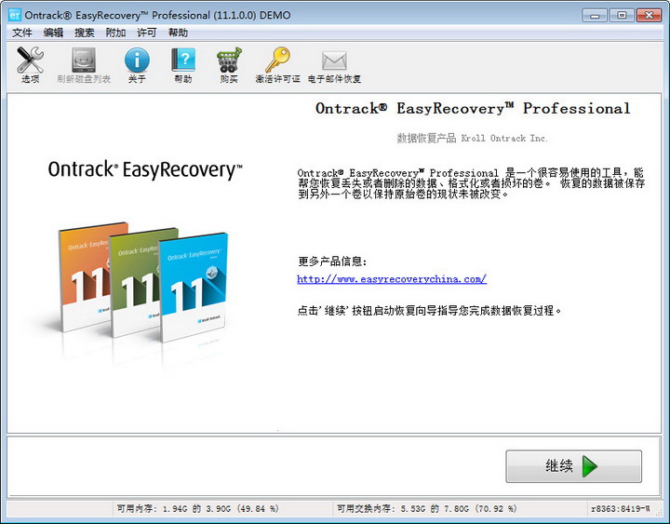Open the 文件 menu

22,33
